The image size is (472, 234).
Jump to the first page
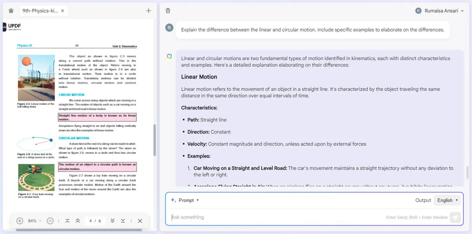(x=67, y=221)
